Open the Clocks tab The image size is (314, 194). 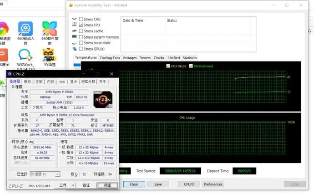(159, 58)
